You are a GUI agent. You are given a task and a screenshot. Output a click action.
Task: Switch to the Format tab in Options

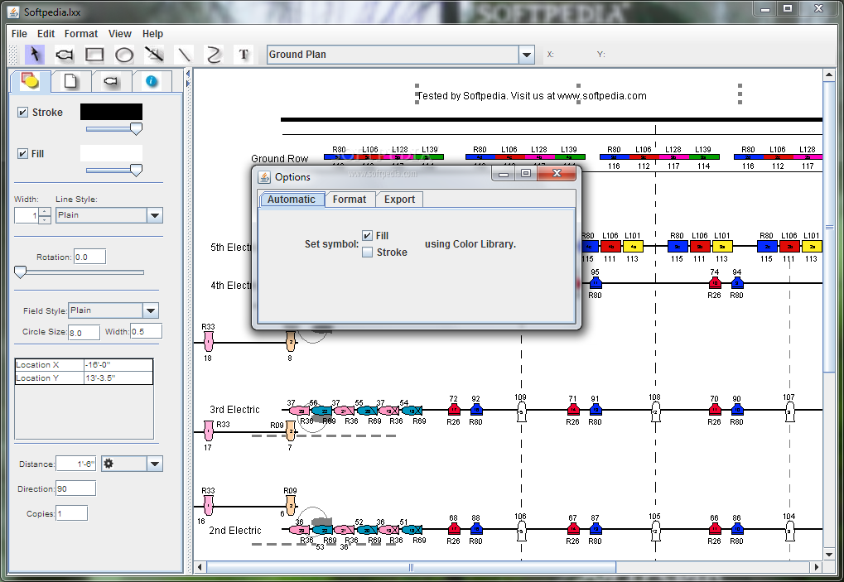click(x=350, y=199)
